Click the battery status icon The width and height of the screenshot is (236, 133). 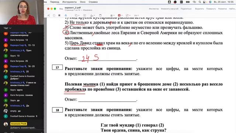pyautogui.click(x=188, y=2)
